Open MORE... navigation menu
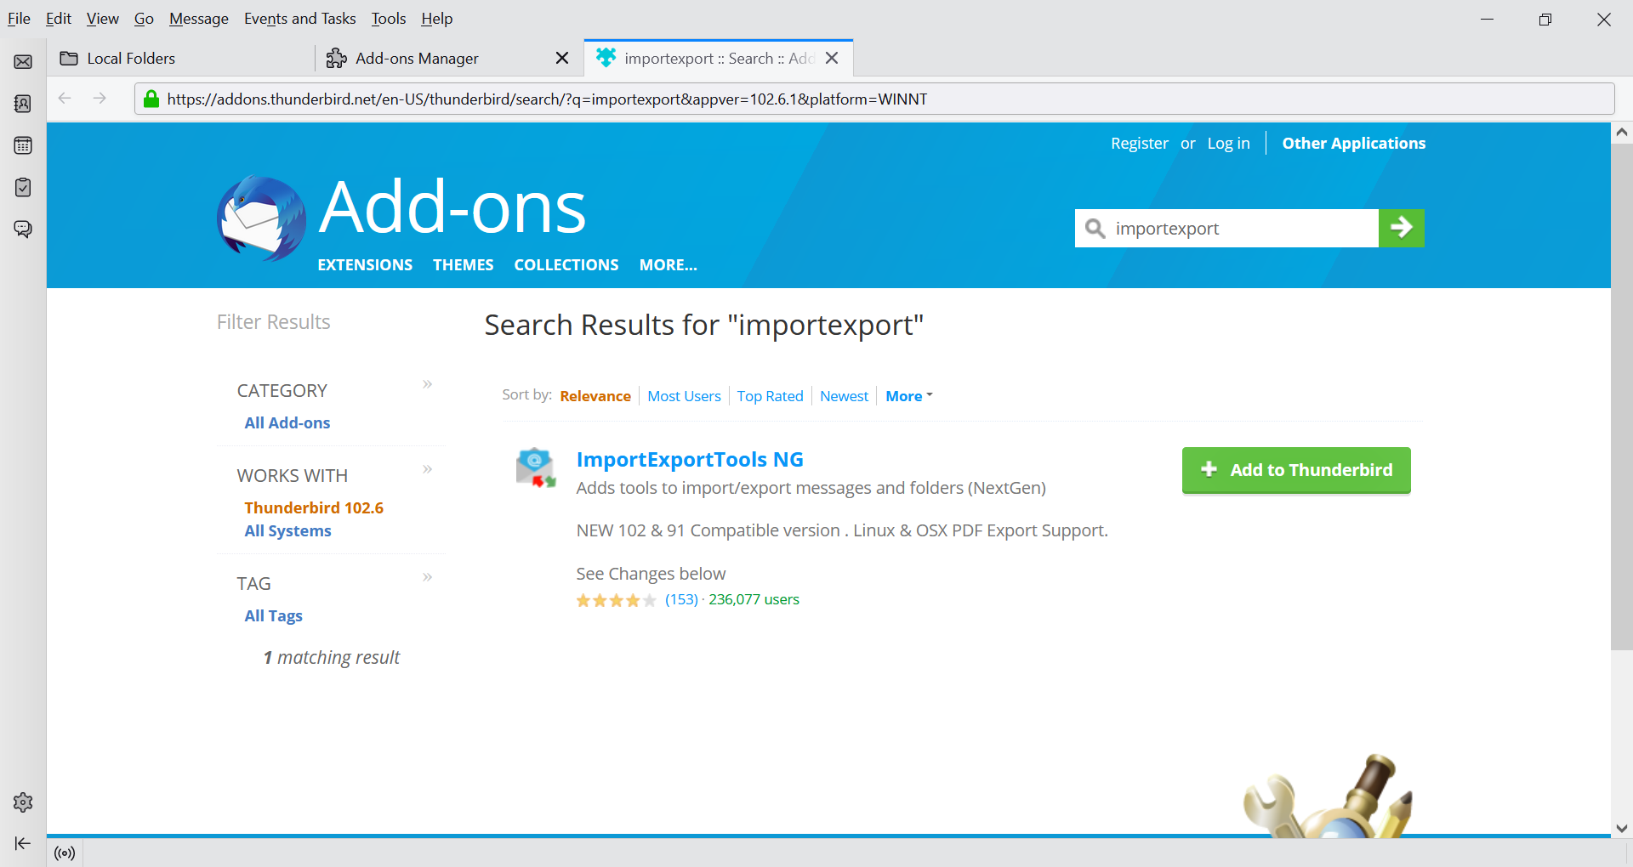Image resolution: width=1633 pixels, height=867 pixels. (x=668, y=265)
